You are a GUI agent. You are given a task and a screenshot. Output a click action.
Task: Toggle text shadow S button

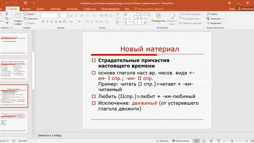pyautogui.click(x=56, y=21)
